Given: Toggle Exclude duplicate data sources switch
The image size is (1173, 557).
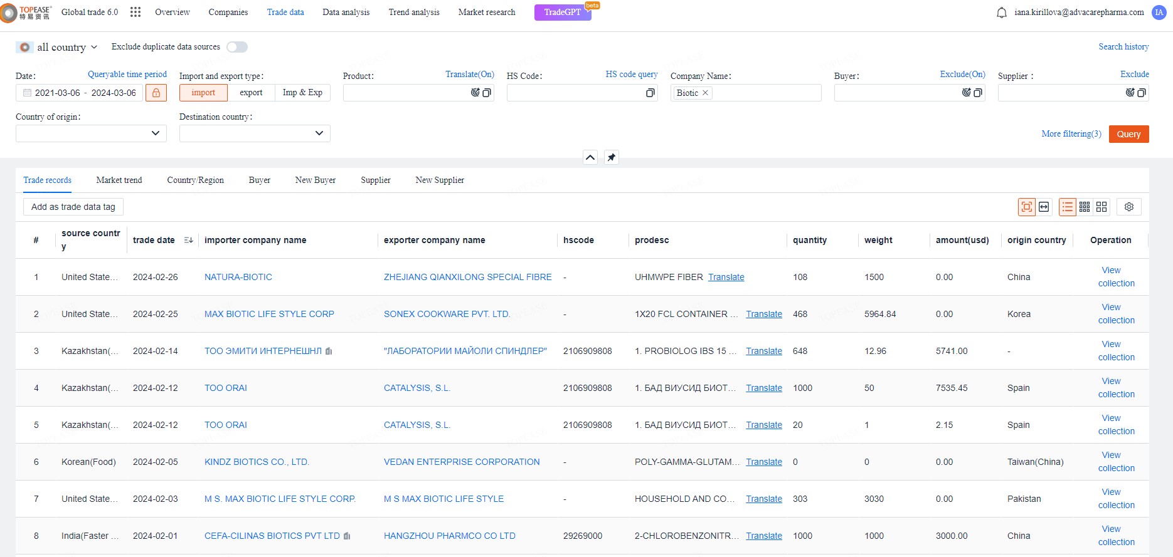Looking at the screenshot, I should 237,47.
